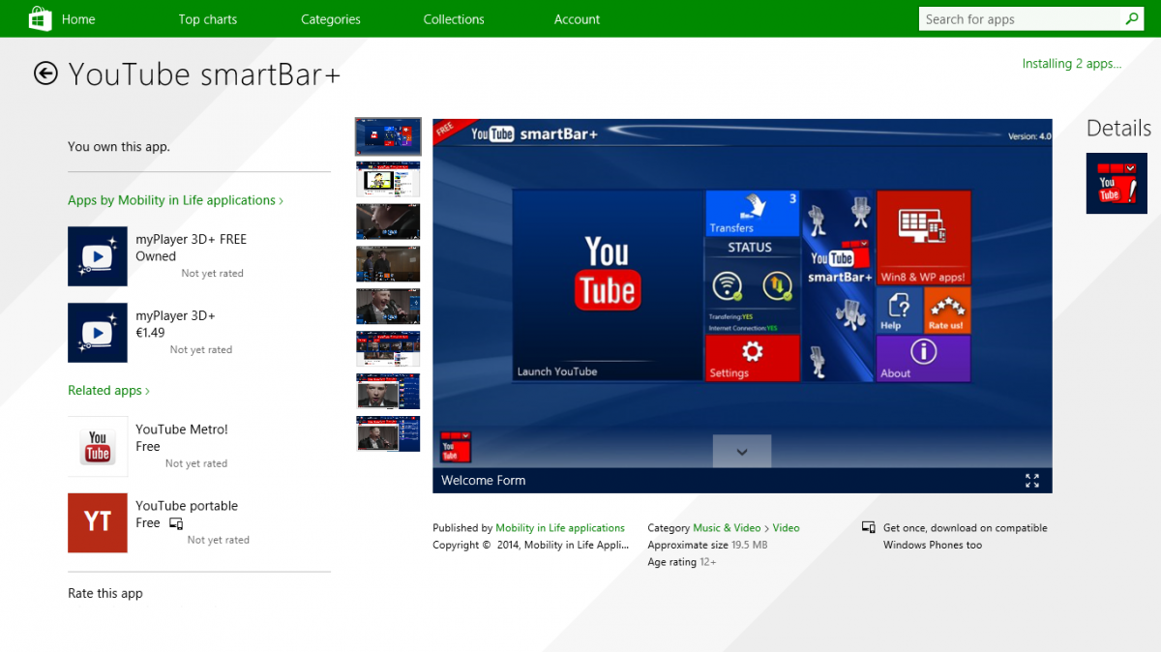Click the Details heading
The height and width of the screenshot is (652, 1161).
(1118, 129)
